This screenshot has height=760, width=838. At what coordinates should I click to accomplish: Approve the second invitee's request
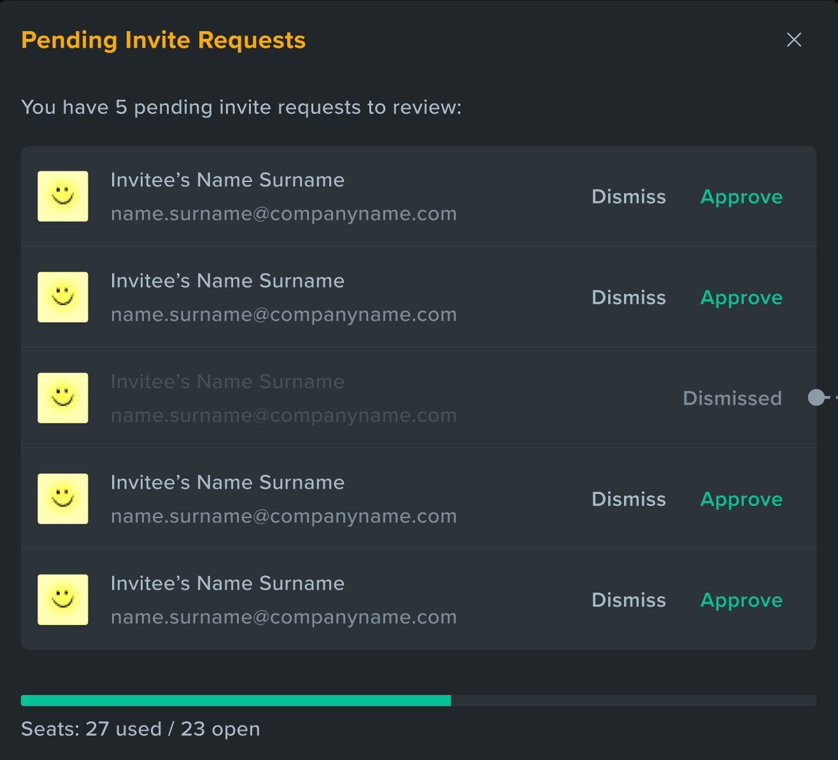(741, 298)
